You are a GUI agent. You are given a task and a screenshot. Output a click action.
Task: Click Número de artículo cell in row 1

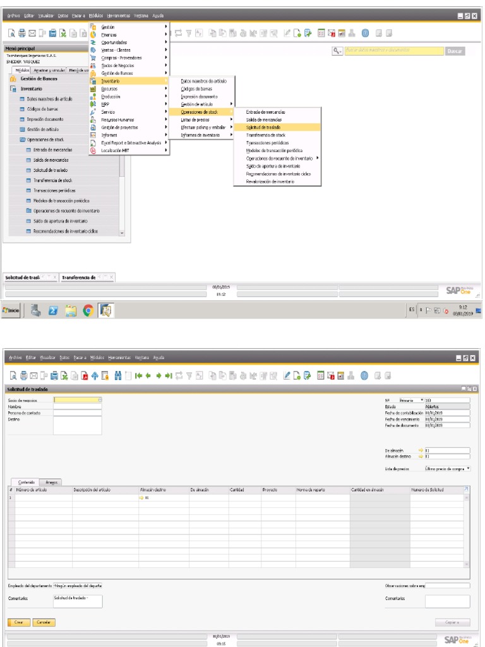[44, 498]
